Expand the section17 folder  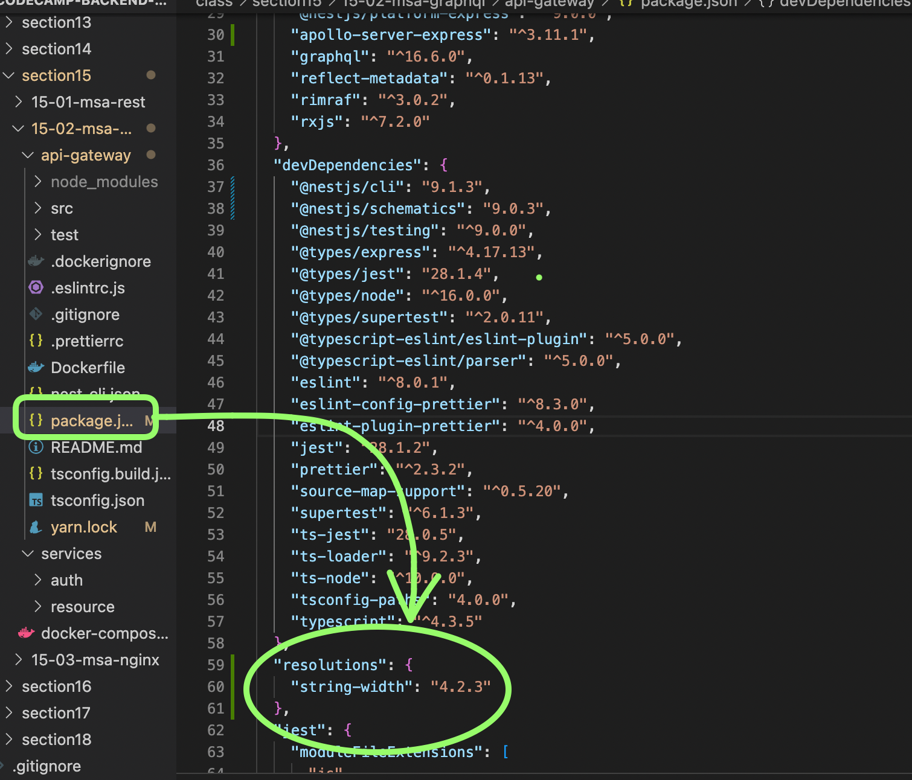[9, 713]
